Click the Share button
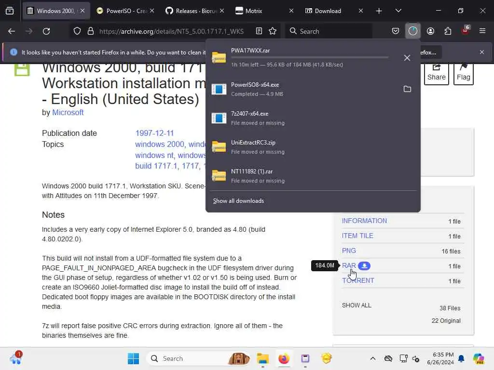Image resolution: width=494 pixels, height=370 pixels. pos(436,73)
